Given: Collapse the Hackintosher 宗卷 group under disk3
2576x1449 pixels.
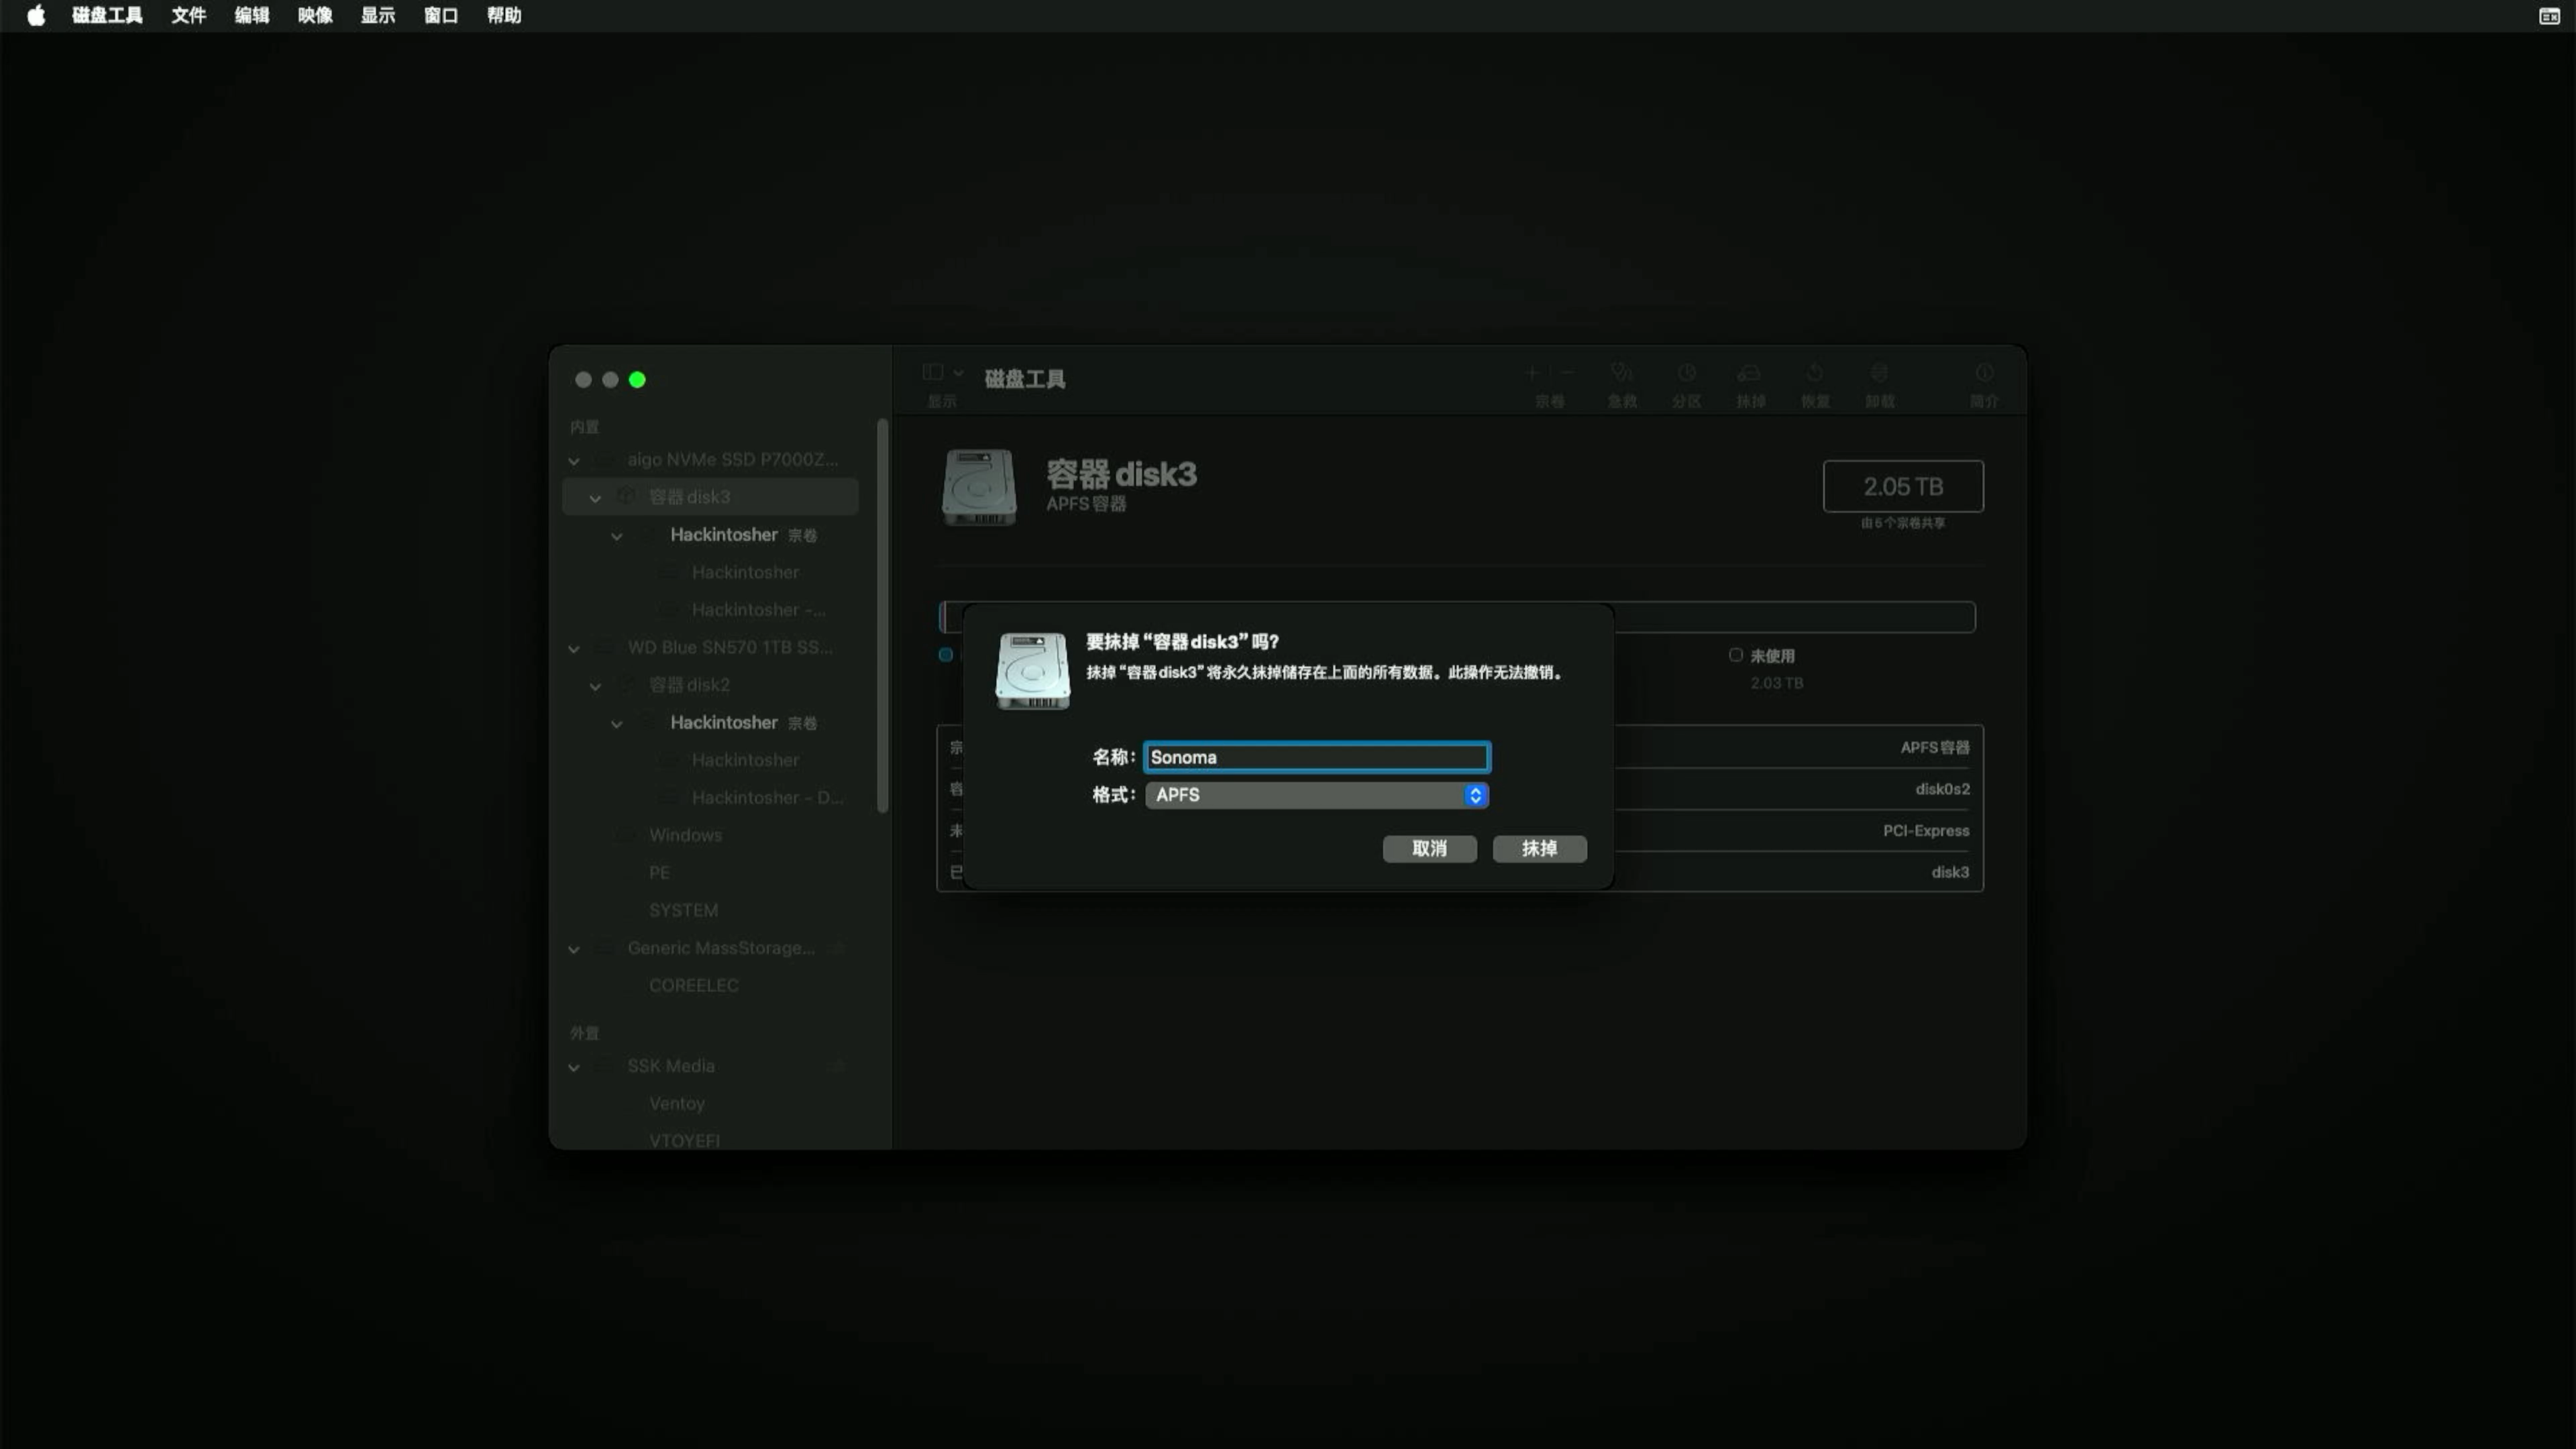Looking at the screenshot, I should (x=617, y=536).
